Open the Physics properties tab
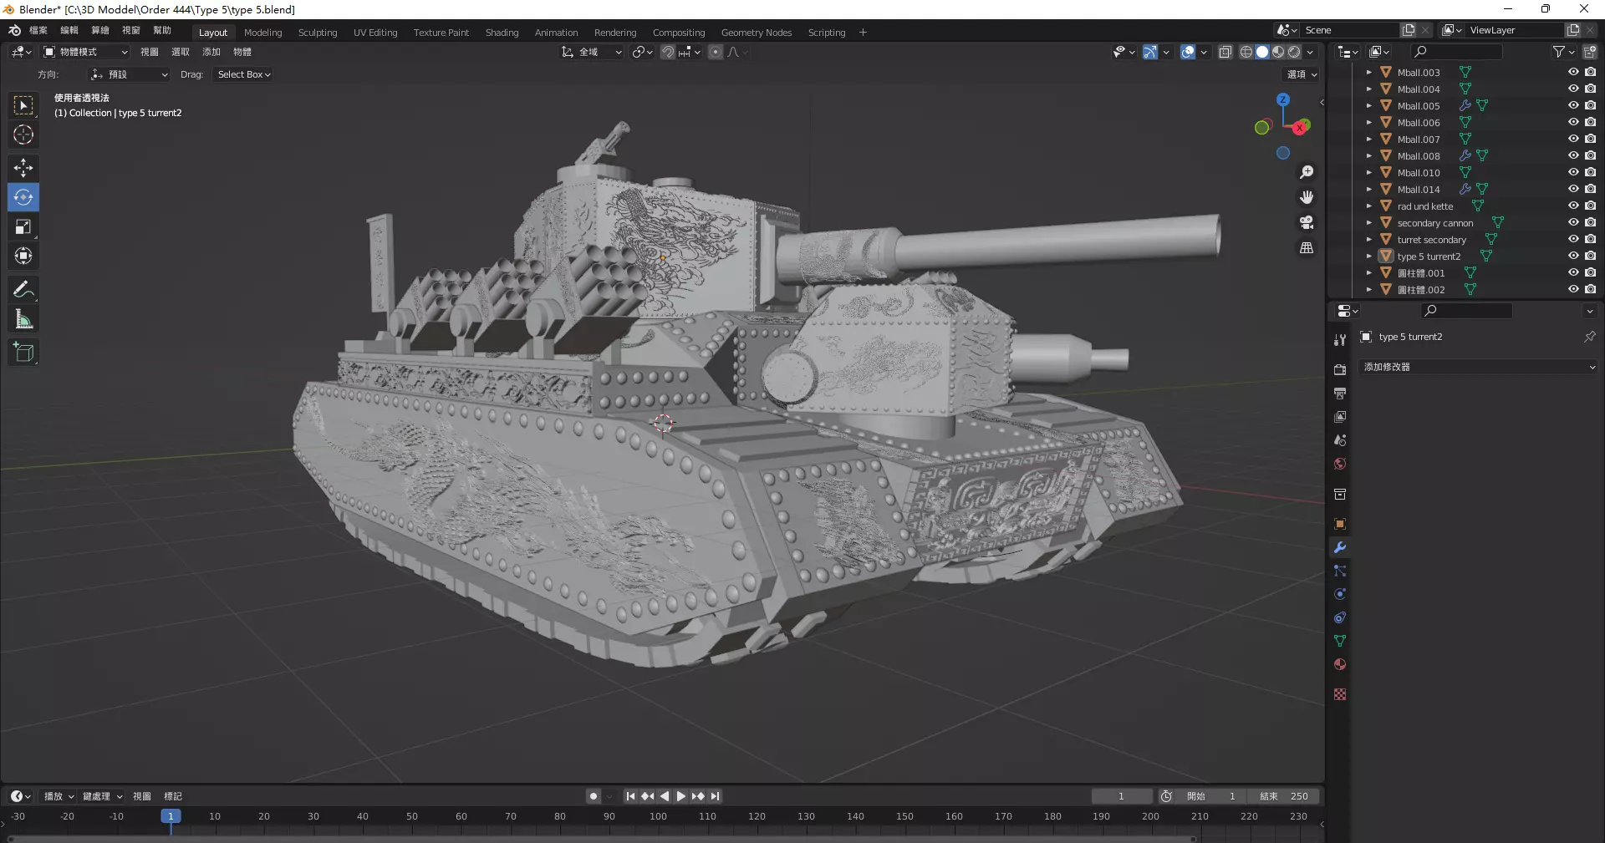The image size is (1605, 843). (x=1340, y=594)
